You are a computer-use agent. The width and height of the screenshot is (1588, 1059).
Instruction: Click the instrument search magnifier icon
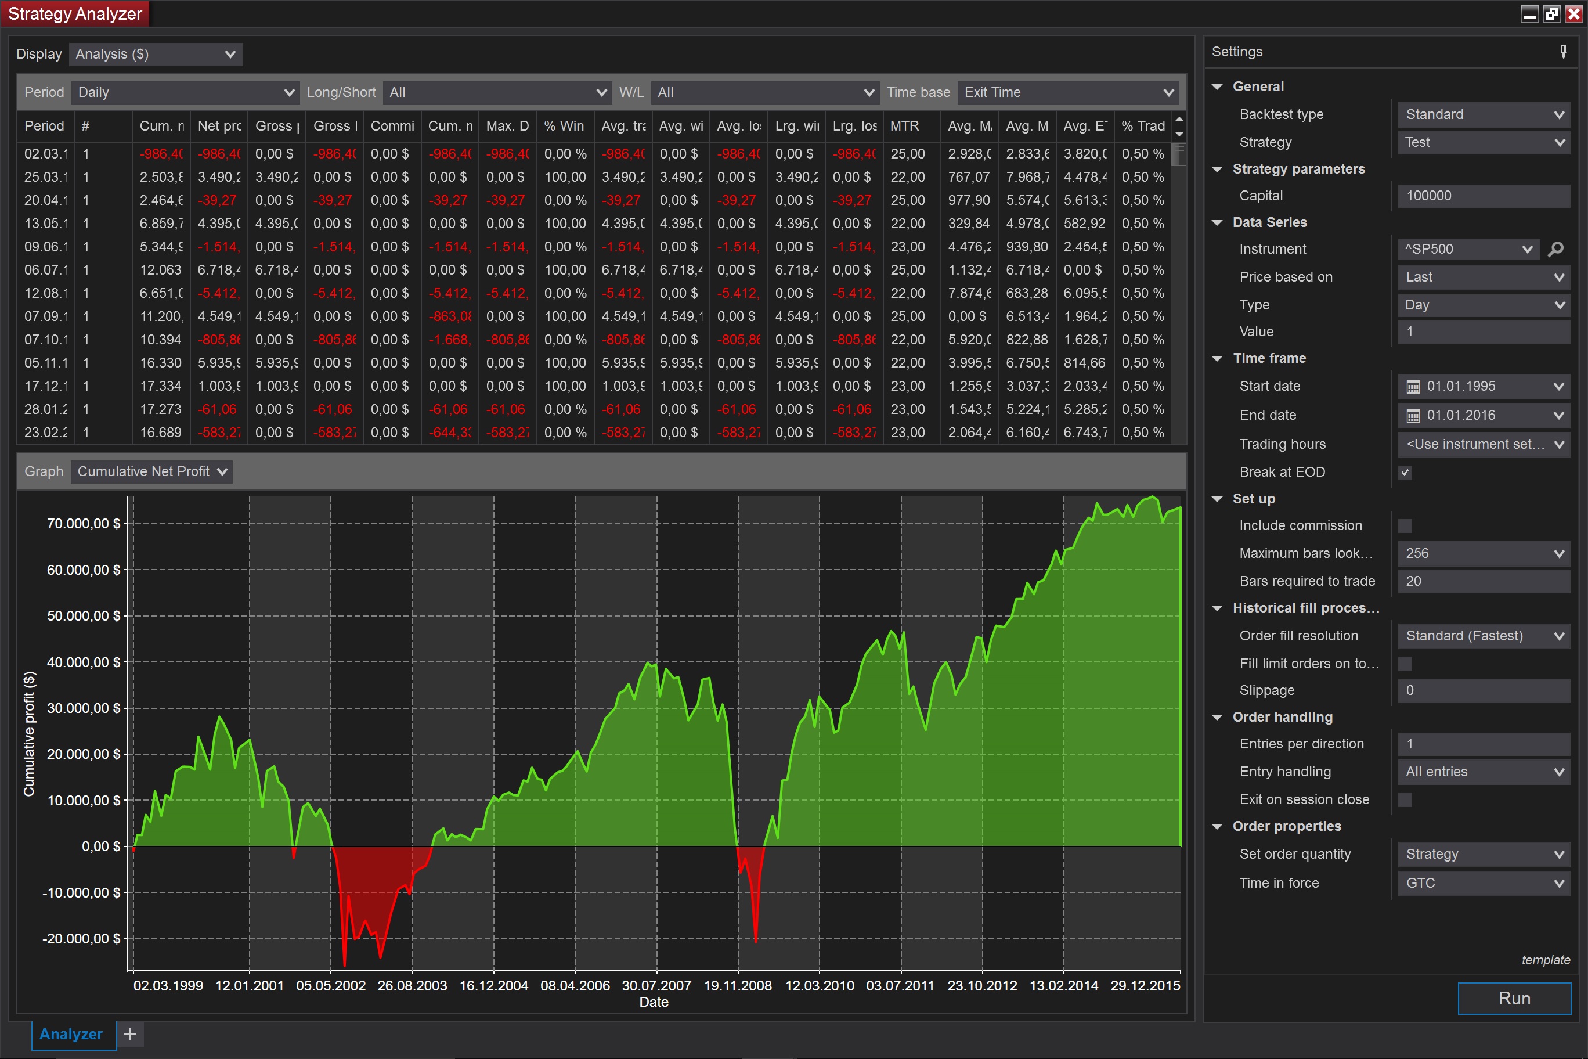tap(1555, 249)
